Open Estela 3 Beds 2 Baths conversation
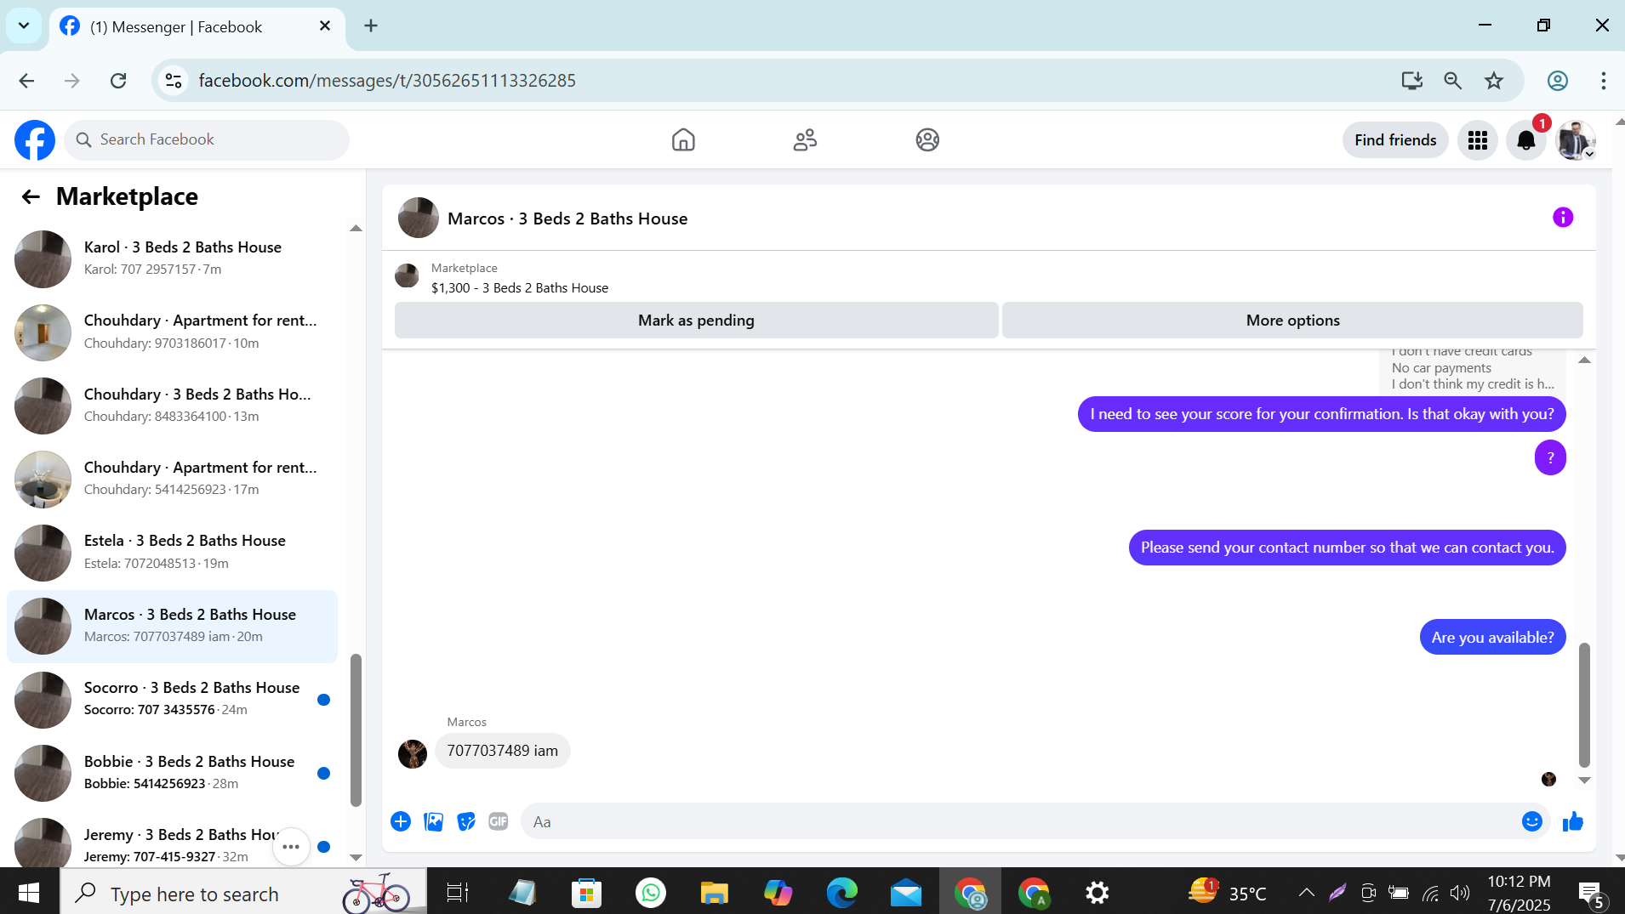This screenshot has height=914, width=1625. (x=172, y=553)
